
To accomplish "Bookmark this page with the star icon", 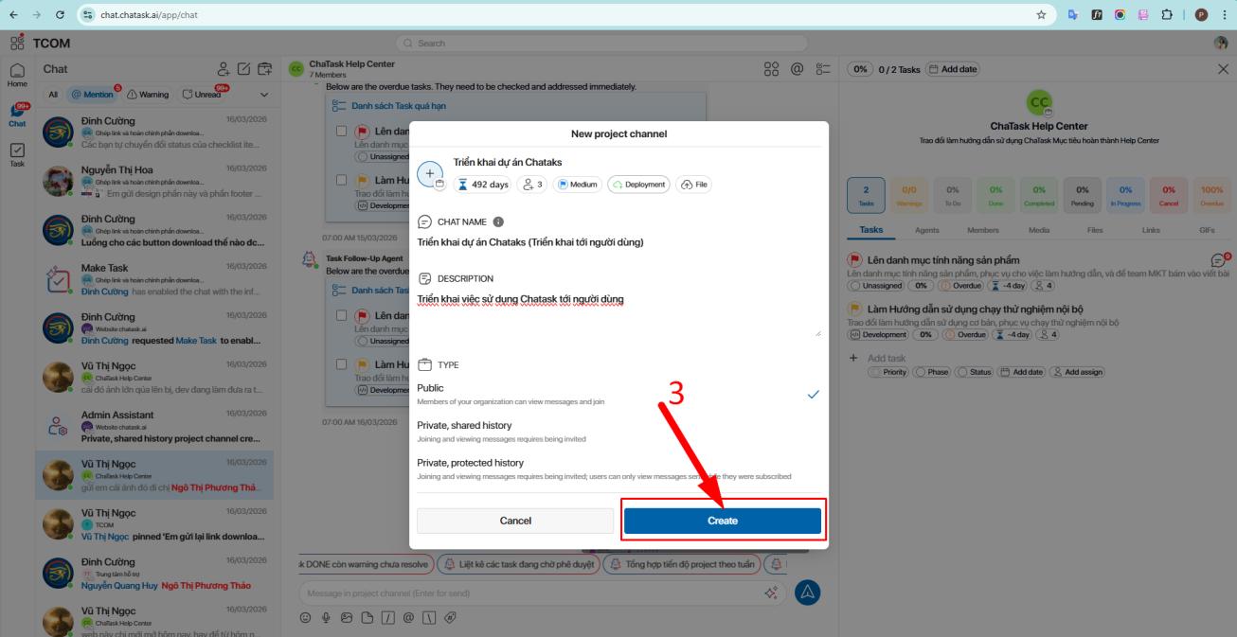I will pos(1041,14).
